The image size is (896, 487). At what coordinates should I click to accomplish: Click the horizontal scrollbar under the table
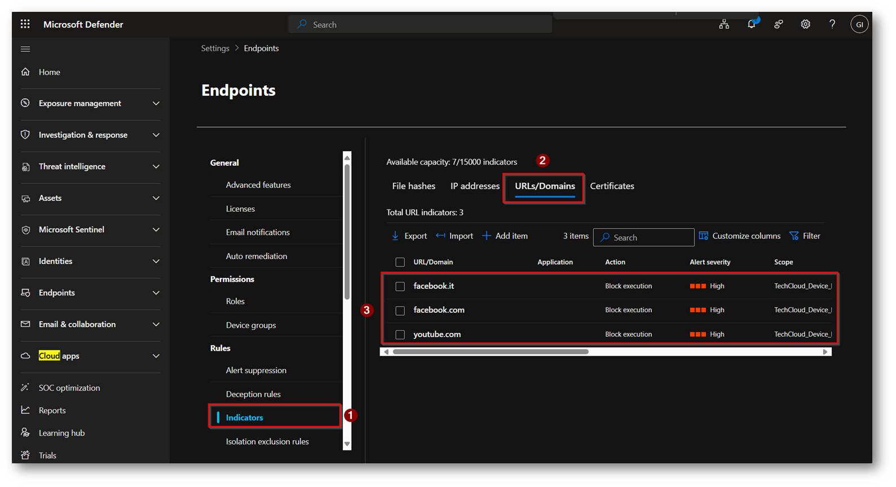coord(491,352)
